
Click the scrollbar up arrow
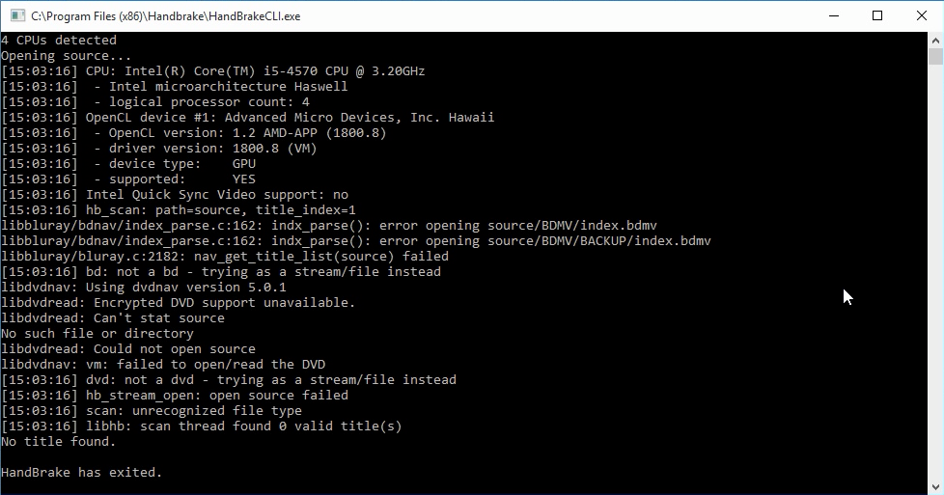[935, 41]
